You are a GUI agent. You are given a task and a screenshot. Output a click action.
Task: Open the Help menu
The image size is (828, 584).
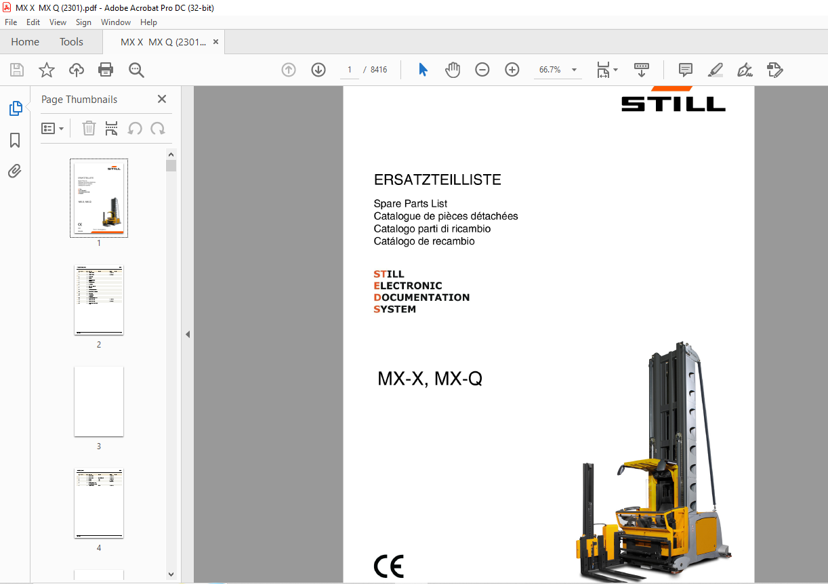pos(148,22)
